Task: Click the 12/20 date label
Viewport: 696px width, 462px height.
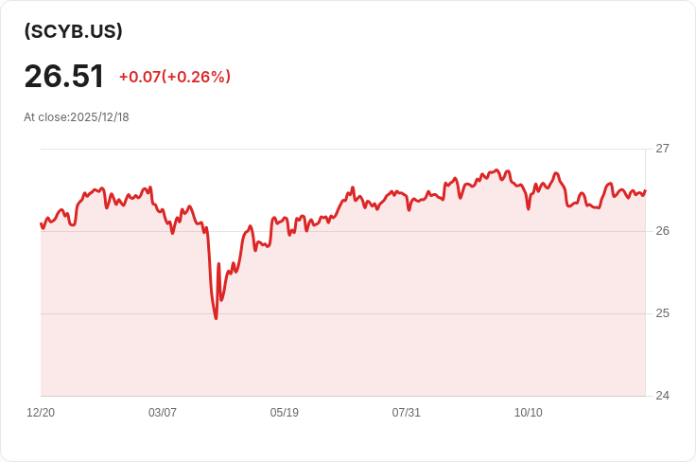Action: (41, 413)
